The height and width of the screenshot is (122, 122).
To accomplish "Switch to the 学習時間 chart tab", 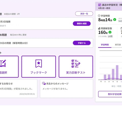I will click(105, 45).
